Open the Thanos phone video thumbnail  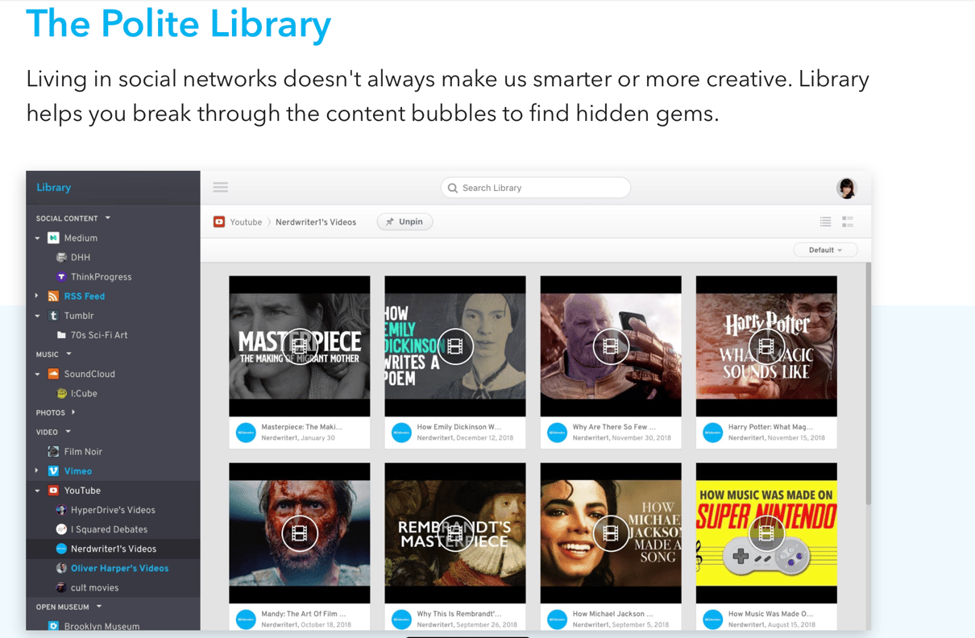[x=611, y=346]
